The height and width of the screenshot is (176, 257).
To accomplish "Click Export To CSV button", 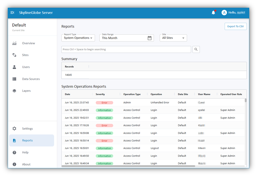I will pos(236,26).
